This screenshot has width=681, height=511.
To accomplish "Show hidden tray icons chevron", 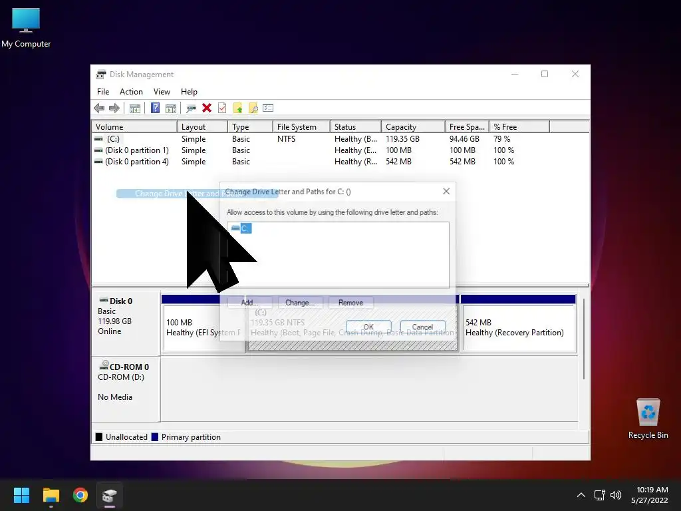I will click(581, 495).
